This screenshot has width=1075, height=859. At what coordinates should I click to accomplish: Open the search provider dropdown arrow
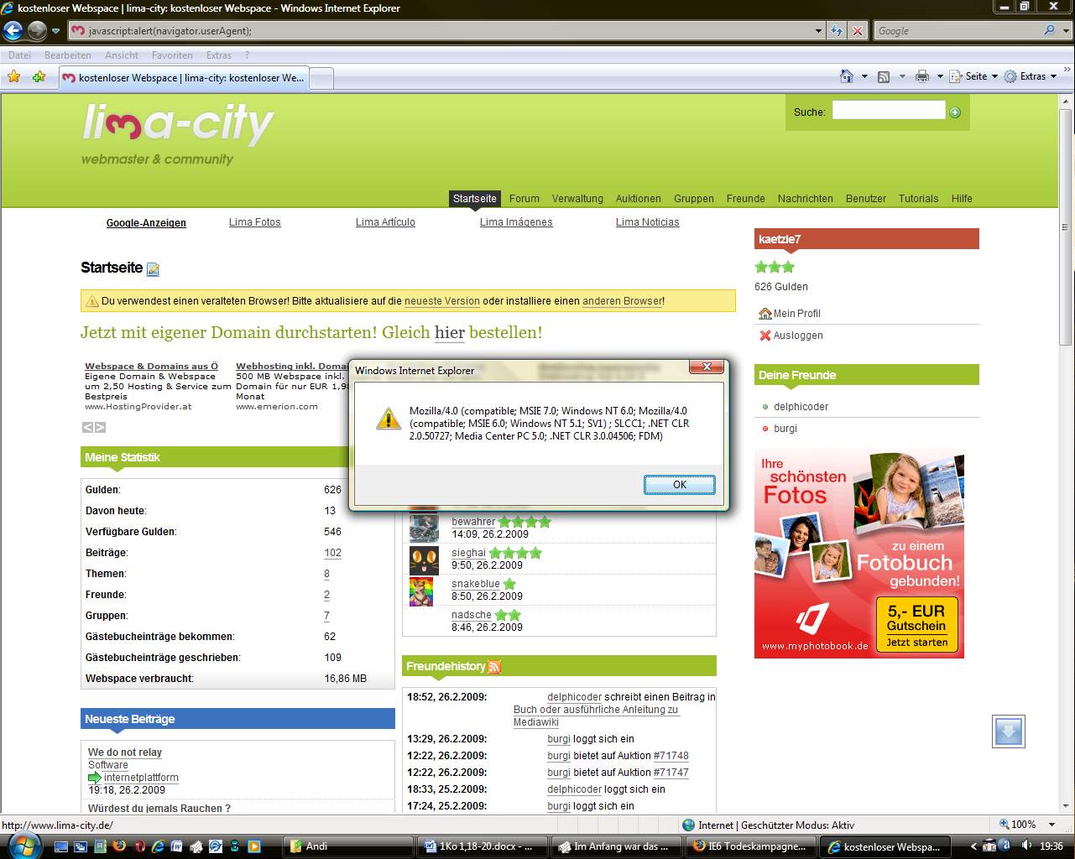[x=1067, y=31]
